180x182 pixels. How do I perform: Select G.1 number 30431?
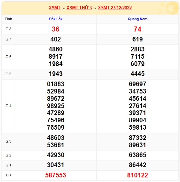[55, 165]
